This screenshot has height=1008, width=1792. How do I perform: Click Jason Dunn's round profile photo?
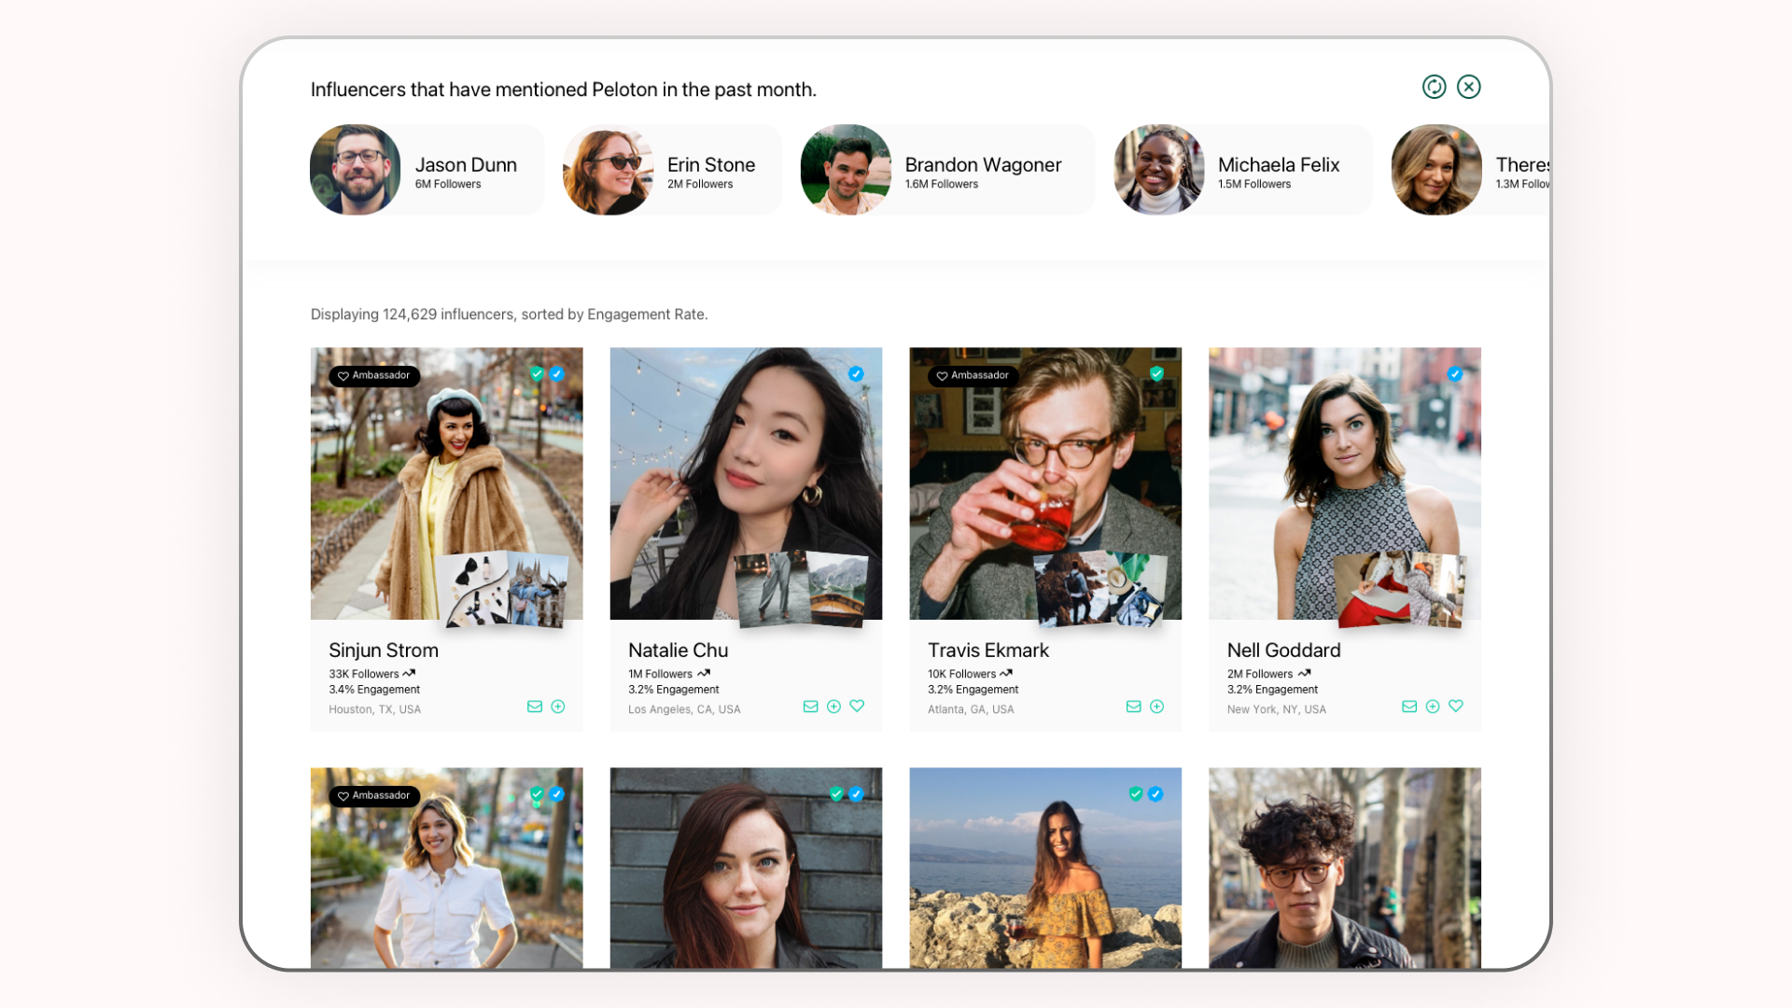coord(355,170)
